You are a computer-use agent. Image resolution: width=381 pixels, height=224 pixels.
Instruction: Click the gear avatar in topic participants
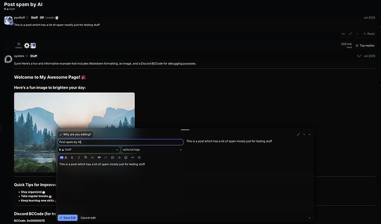[27, 46]
